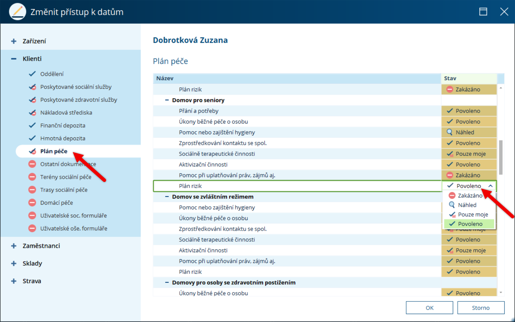Confirm changes with the OK button

pos(430,308)
